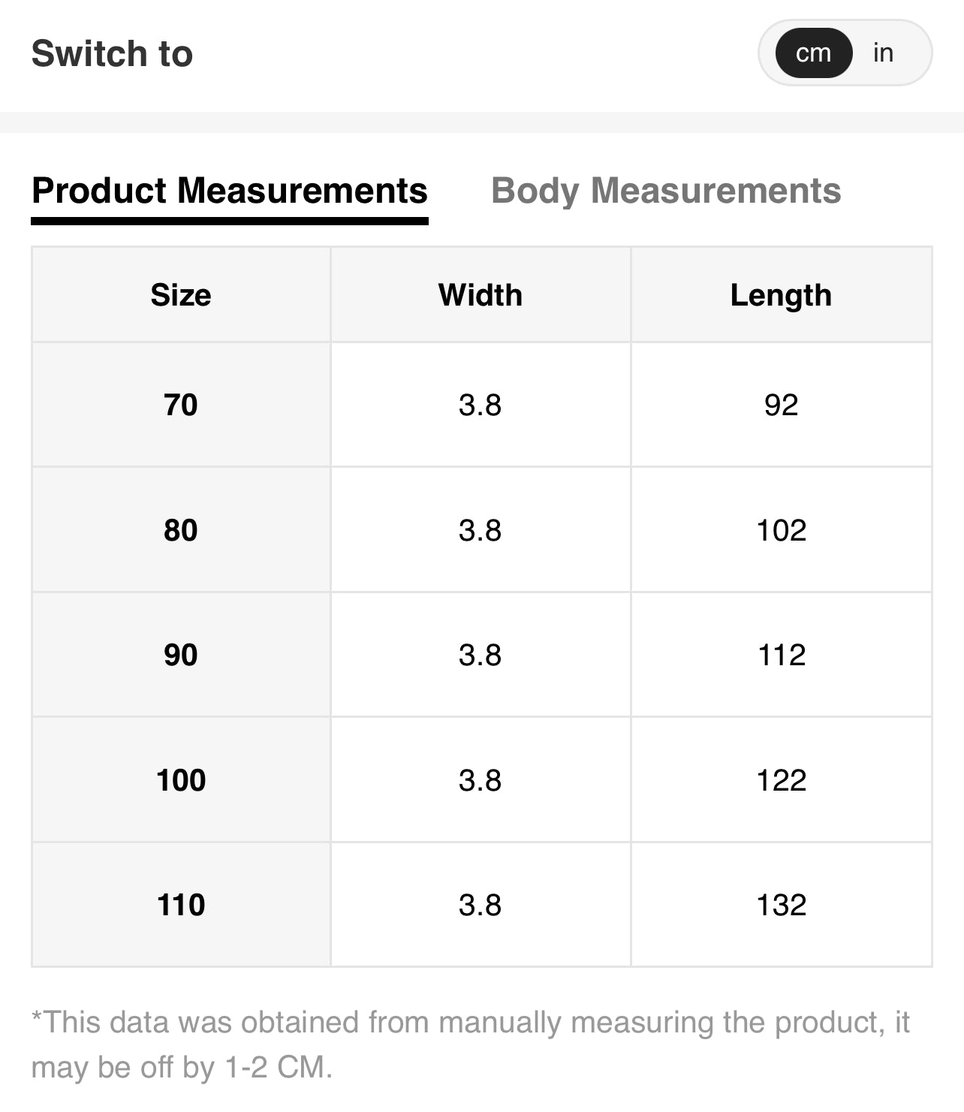The image size is (964, 1112).
Task: Select the size 70 row label
Action: click(181, 405)
